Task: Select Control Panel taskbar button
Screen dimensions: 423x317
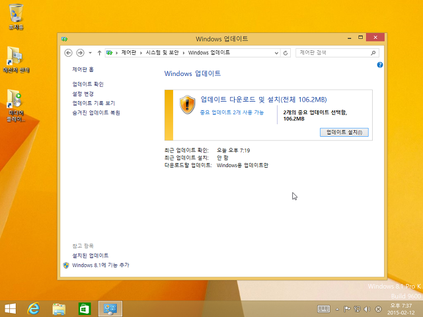Action: coord(110,308)
